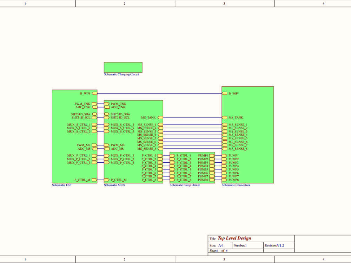Viewport: 351px width, 263px height.
Task: Click zone number 1 in the top border
Action: coord(25,4)
